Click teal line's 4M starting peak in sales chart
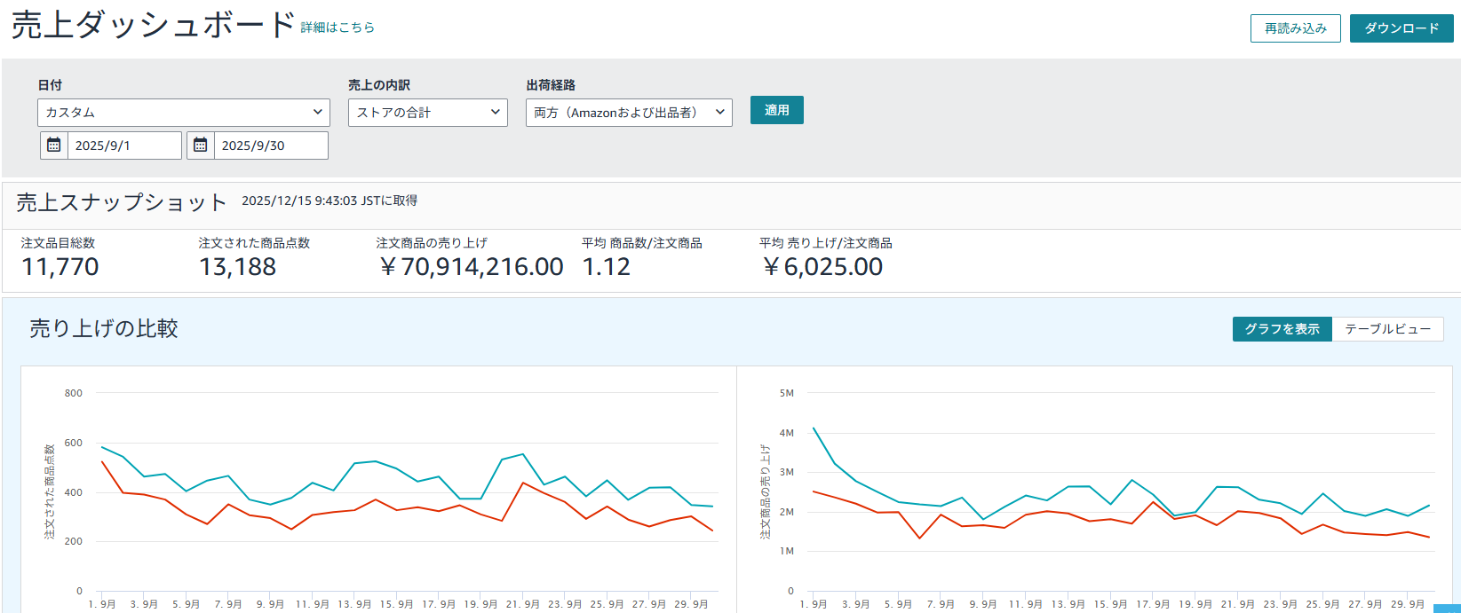Viewport: 1461px width, 613px height. [x=814, y=428]
